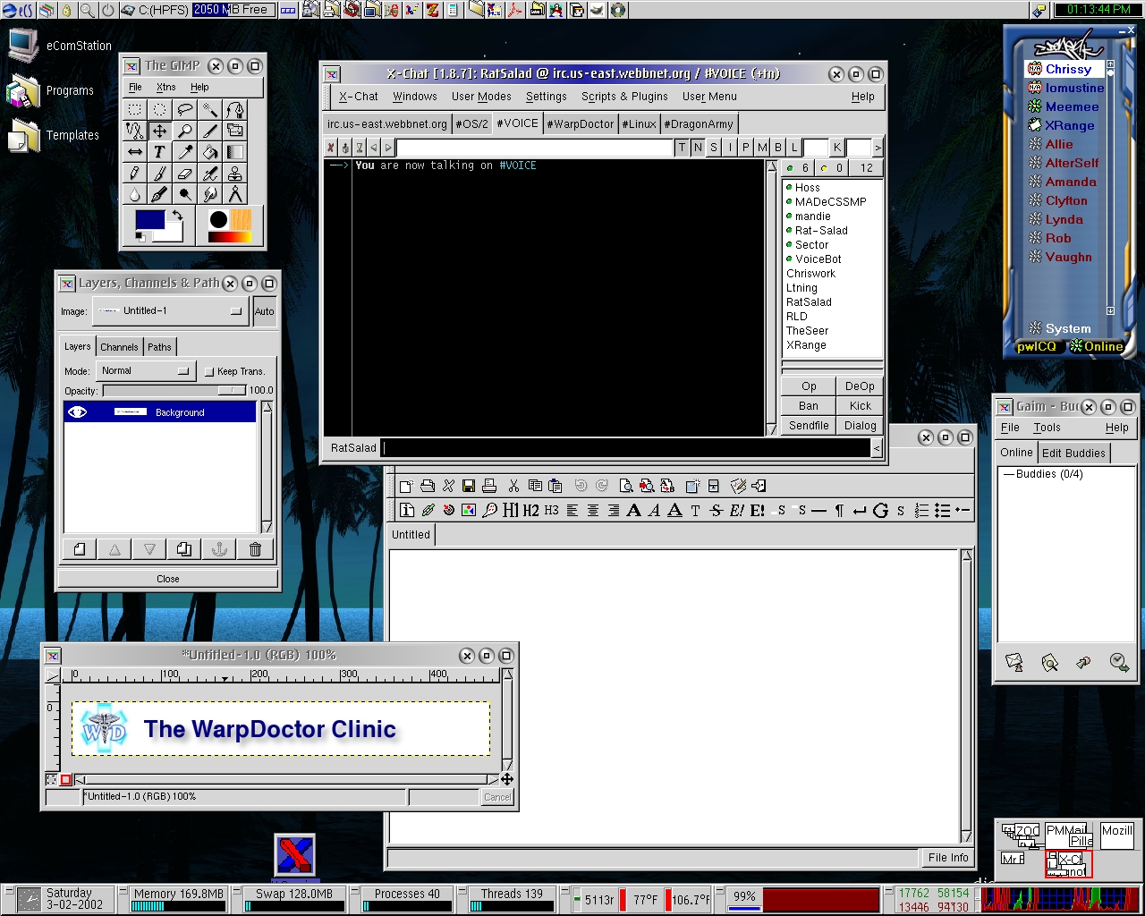The width and height of the screenshot is (1145, 916).
Task: Toggle the I channel mode button
Action: (730, 148)
